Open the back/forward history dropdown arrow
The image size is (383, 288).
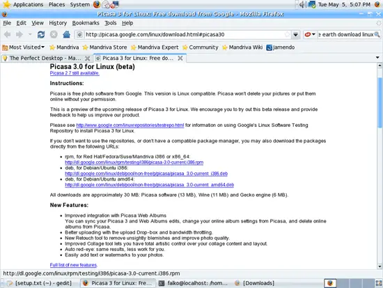coord(30,34)
